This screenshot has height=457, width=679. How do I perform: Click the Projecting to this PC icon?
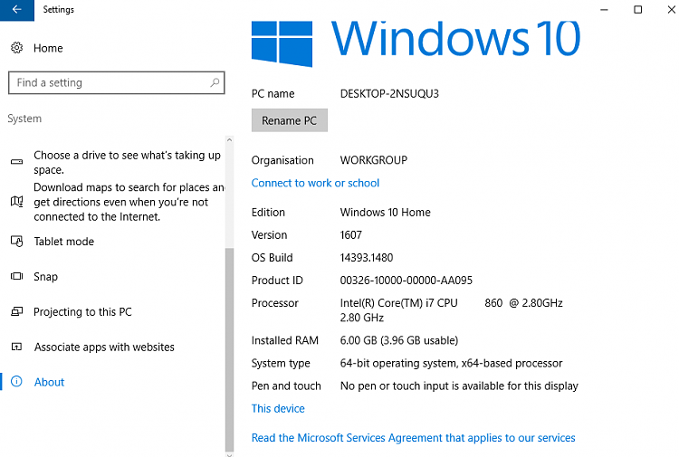coord(17,311)
